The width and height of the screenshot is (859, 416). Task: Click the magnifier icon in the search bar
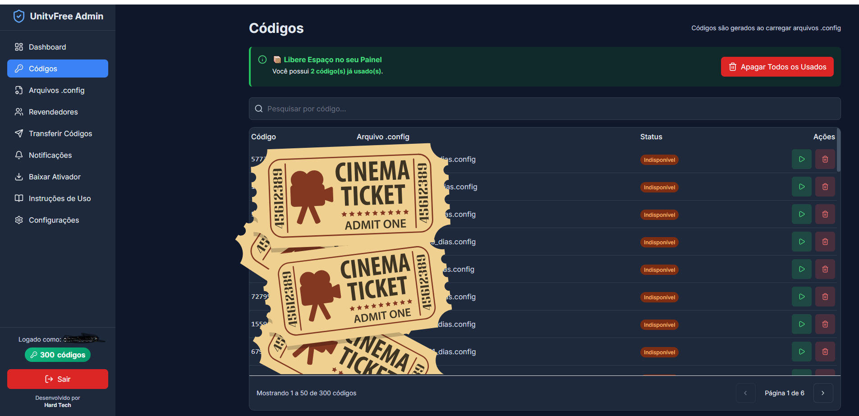[259, 109]
